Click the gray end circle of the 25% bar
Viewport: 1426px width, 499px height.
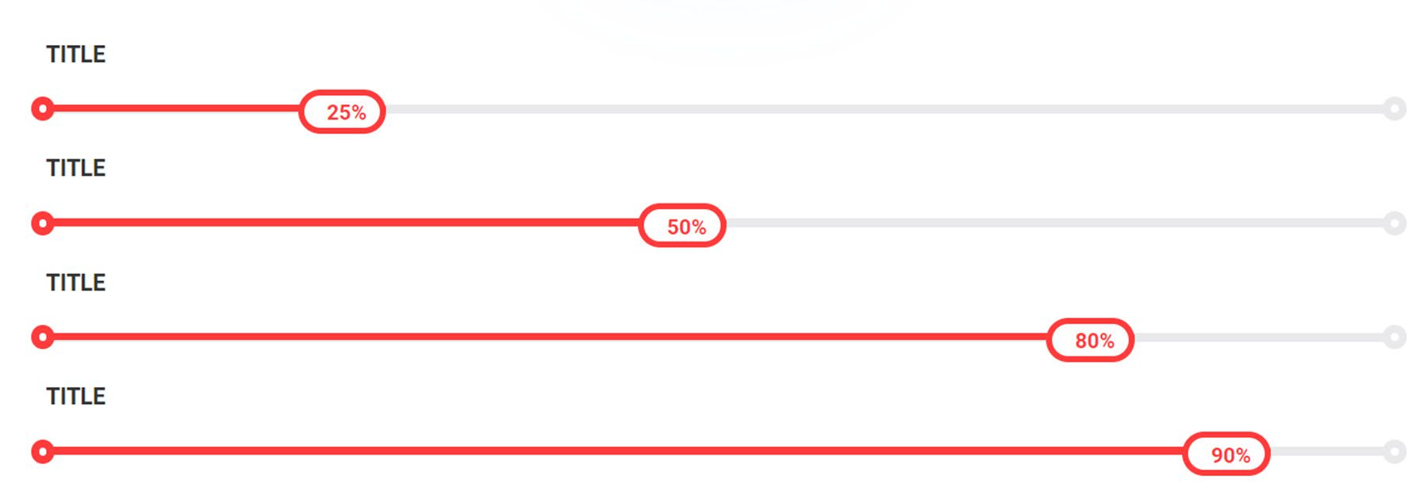click(x=1394, y=109)
